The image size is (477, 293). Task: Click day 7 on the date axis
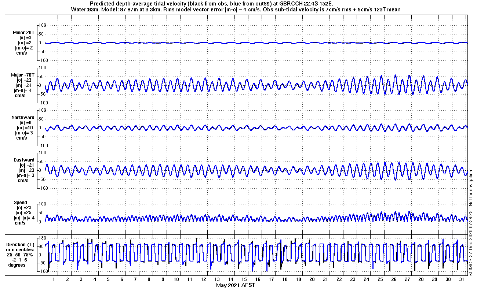point(135,279)
